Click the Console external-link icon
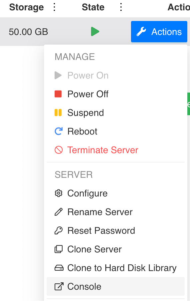The height and width of the screenshot is (301, 190). tap(59, 286)
